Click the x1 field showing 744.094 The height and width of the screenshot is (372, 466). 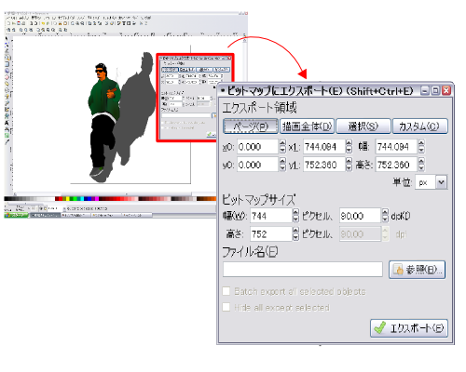coord(324,146)
